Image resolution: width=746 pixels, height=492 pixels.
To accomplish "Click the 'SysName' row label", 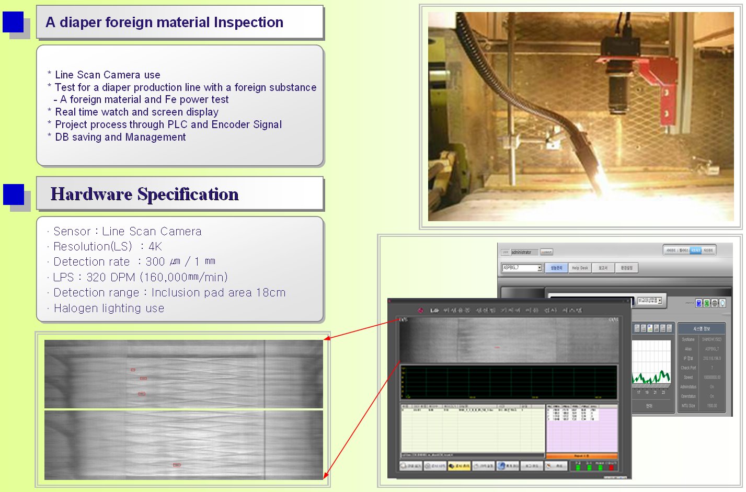I will point(688,339).
